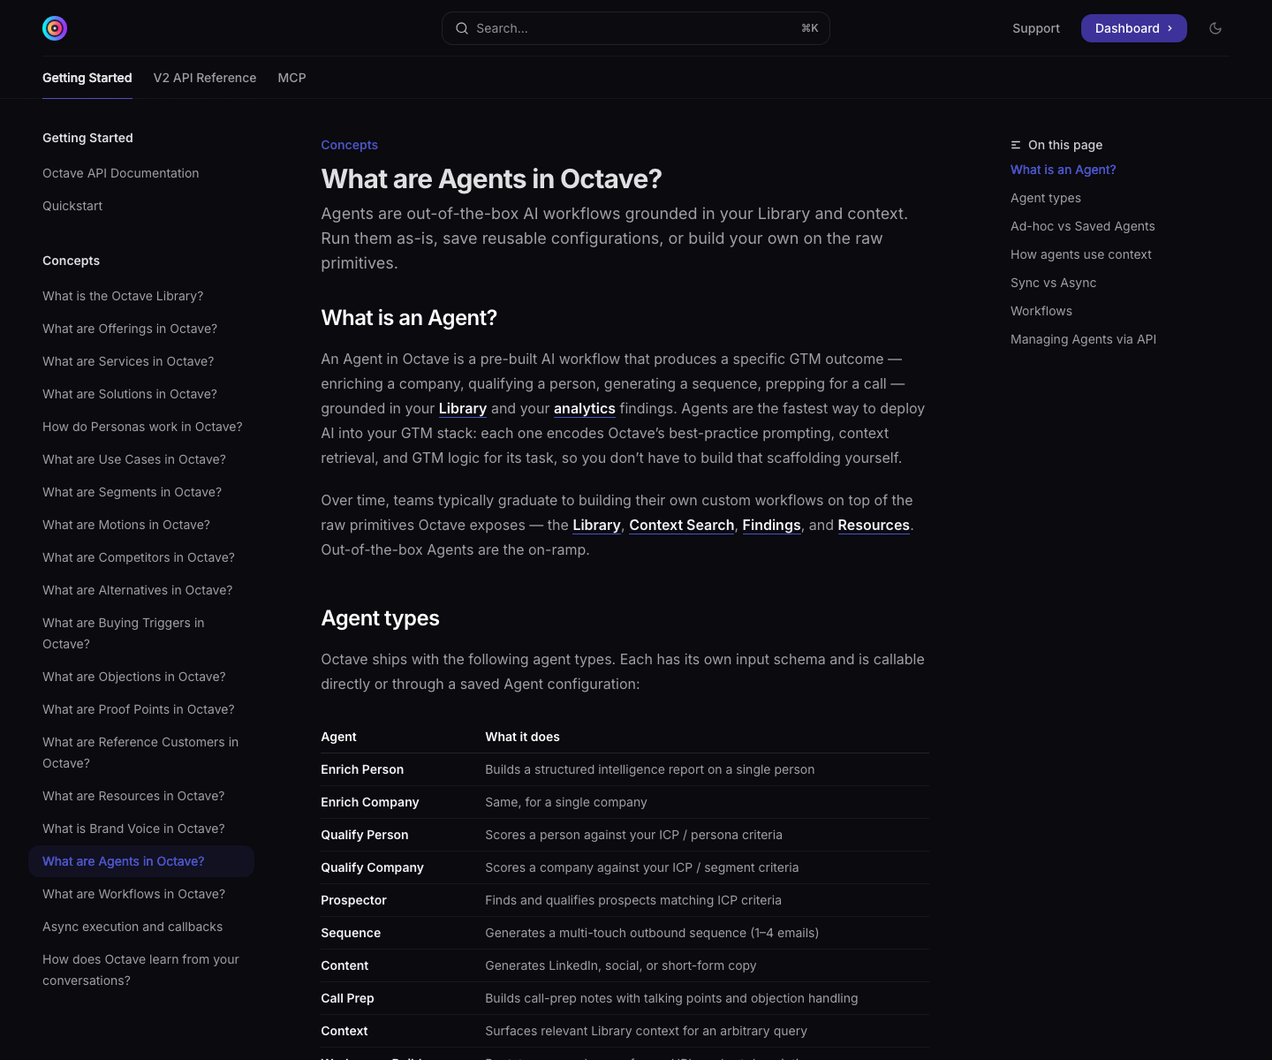Open How does Octave learn from conversations

[x=141, y=970]
